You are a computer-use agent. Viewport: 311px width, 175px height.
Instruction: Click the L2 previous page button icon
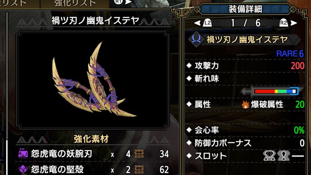click(207, 23)
